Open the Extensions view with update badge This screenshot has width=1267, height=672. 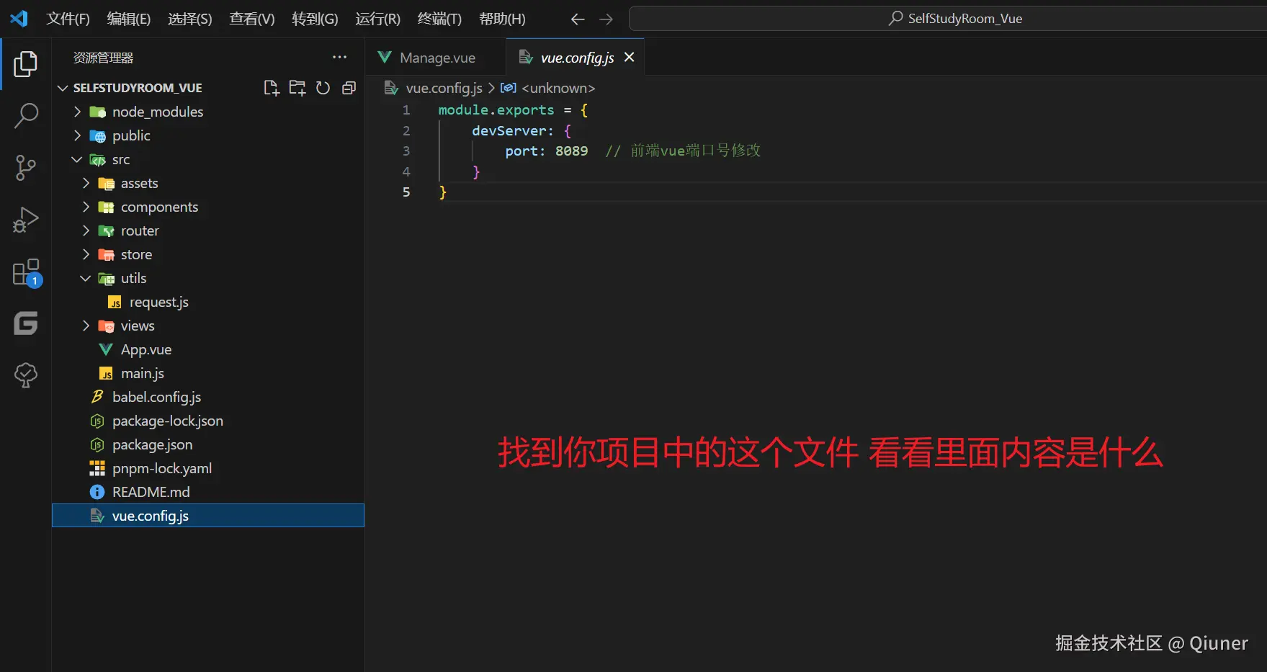[27, 273]
